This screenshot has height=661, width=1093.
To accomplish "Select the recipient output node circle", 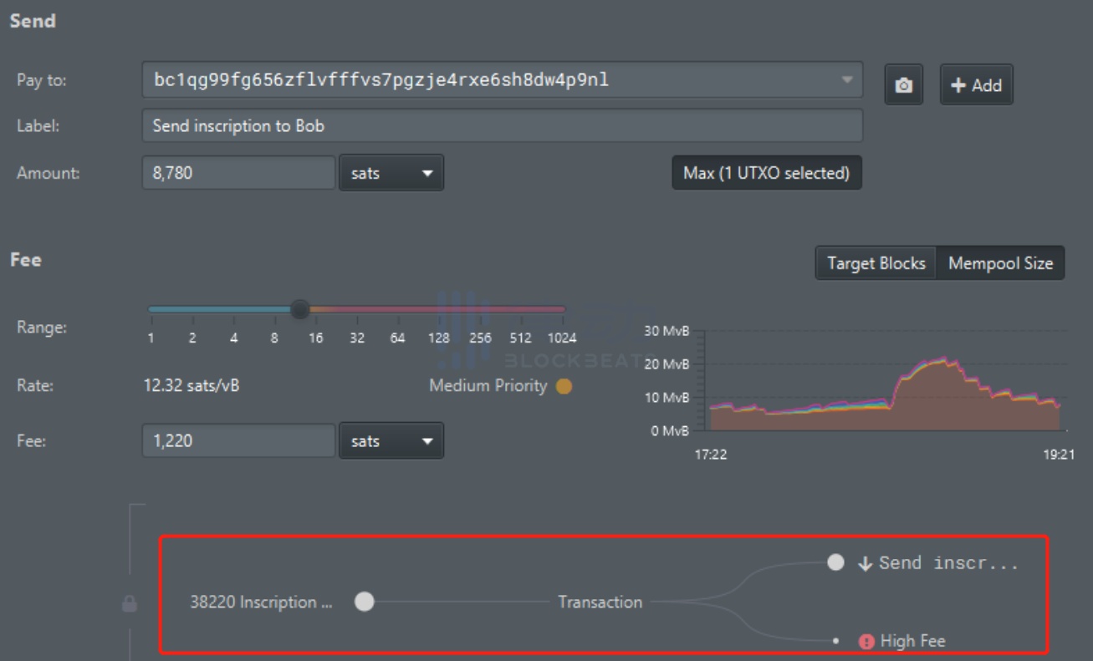I will 835,562.
